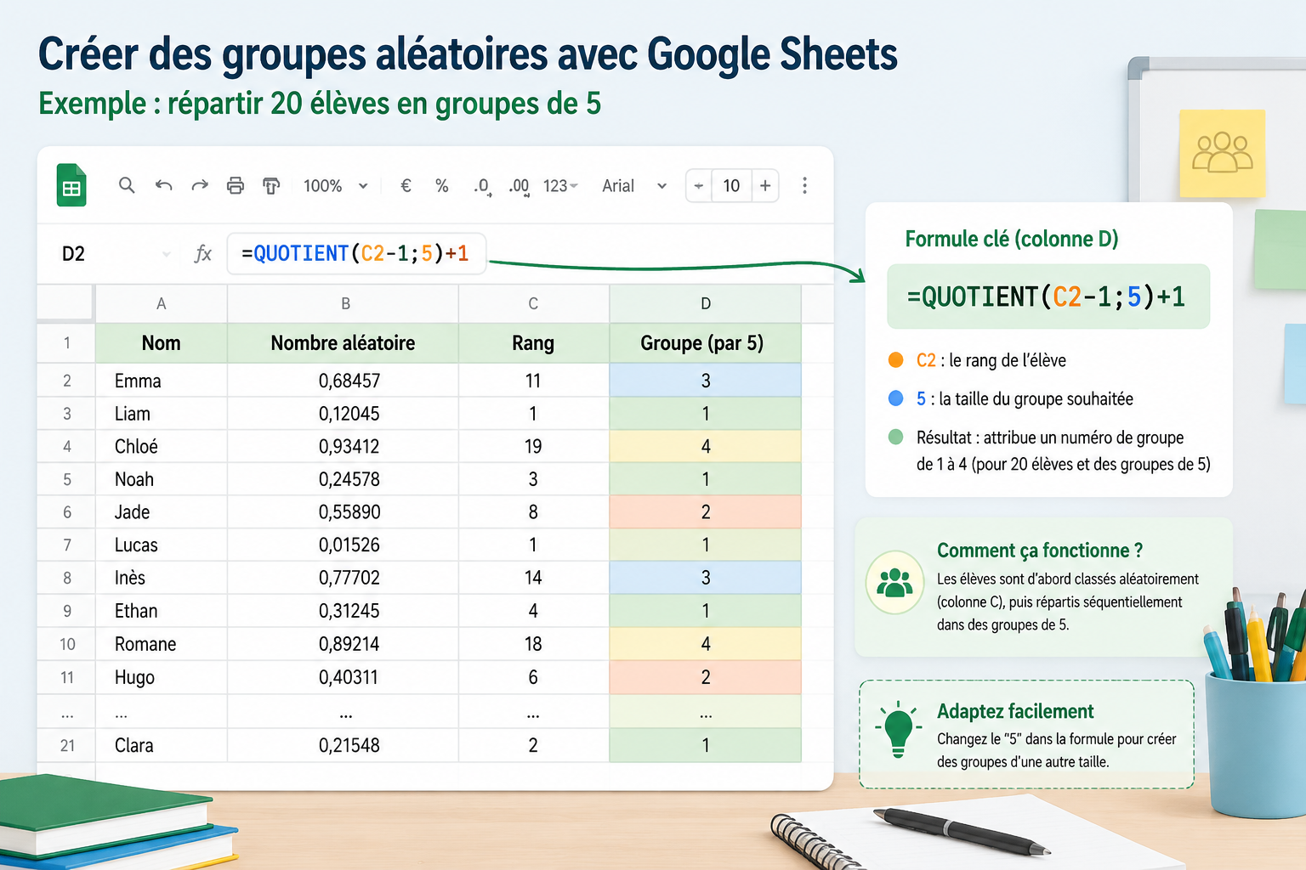Image resolution: width=1306 pixels, height=870 pixels.
Task: Click the D2 name box
Action: [74, 254]
